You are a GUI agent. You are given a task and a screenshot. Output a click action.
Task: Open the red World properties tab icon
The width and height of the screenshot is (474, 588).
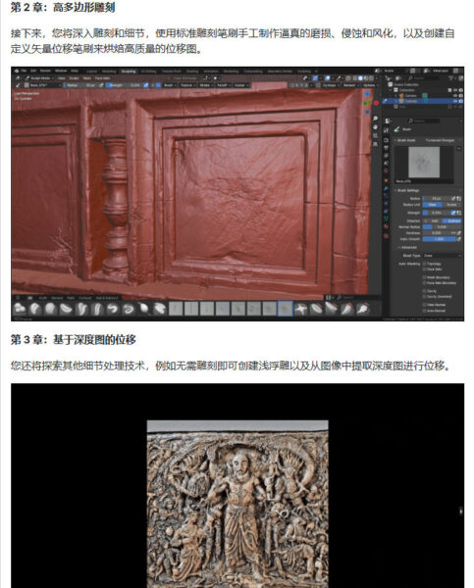click(386, 171)
